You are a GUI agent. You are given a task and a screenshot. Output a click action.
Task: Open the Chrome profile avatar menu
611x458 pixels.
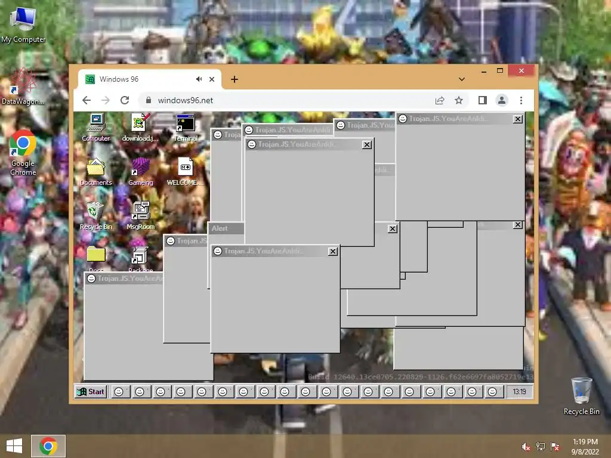[x=502, y=100]
